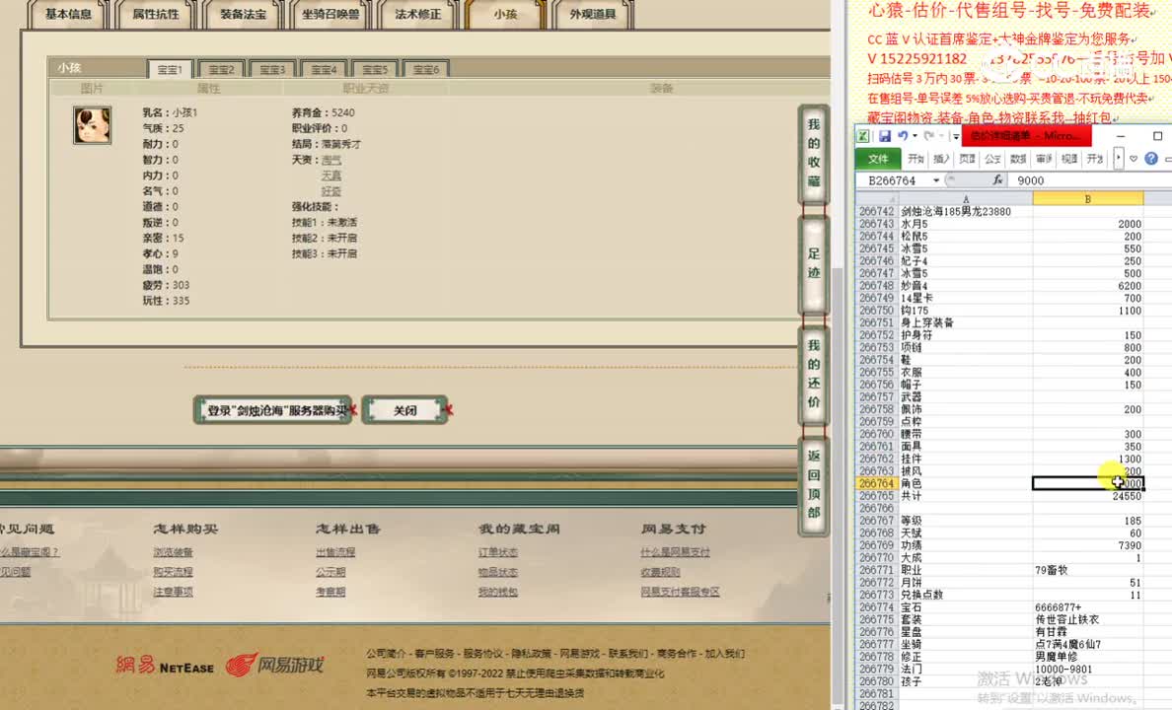1172x710 pixels.
Task: Click the 关闭 button
Action: pos(405,410)
